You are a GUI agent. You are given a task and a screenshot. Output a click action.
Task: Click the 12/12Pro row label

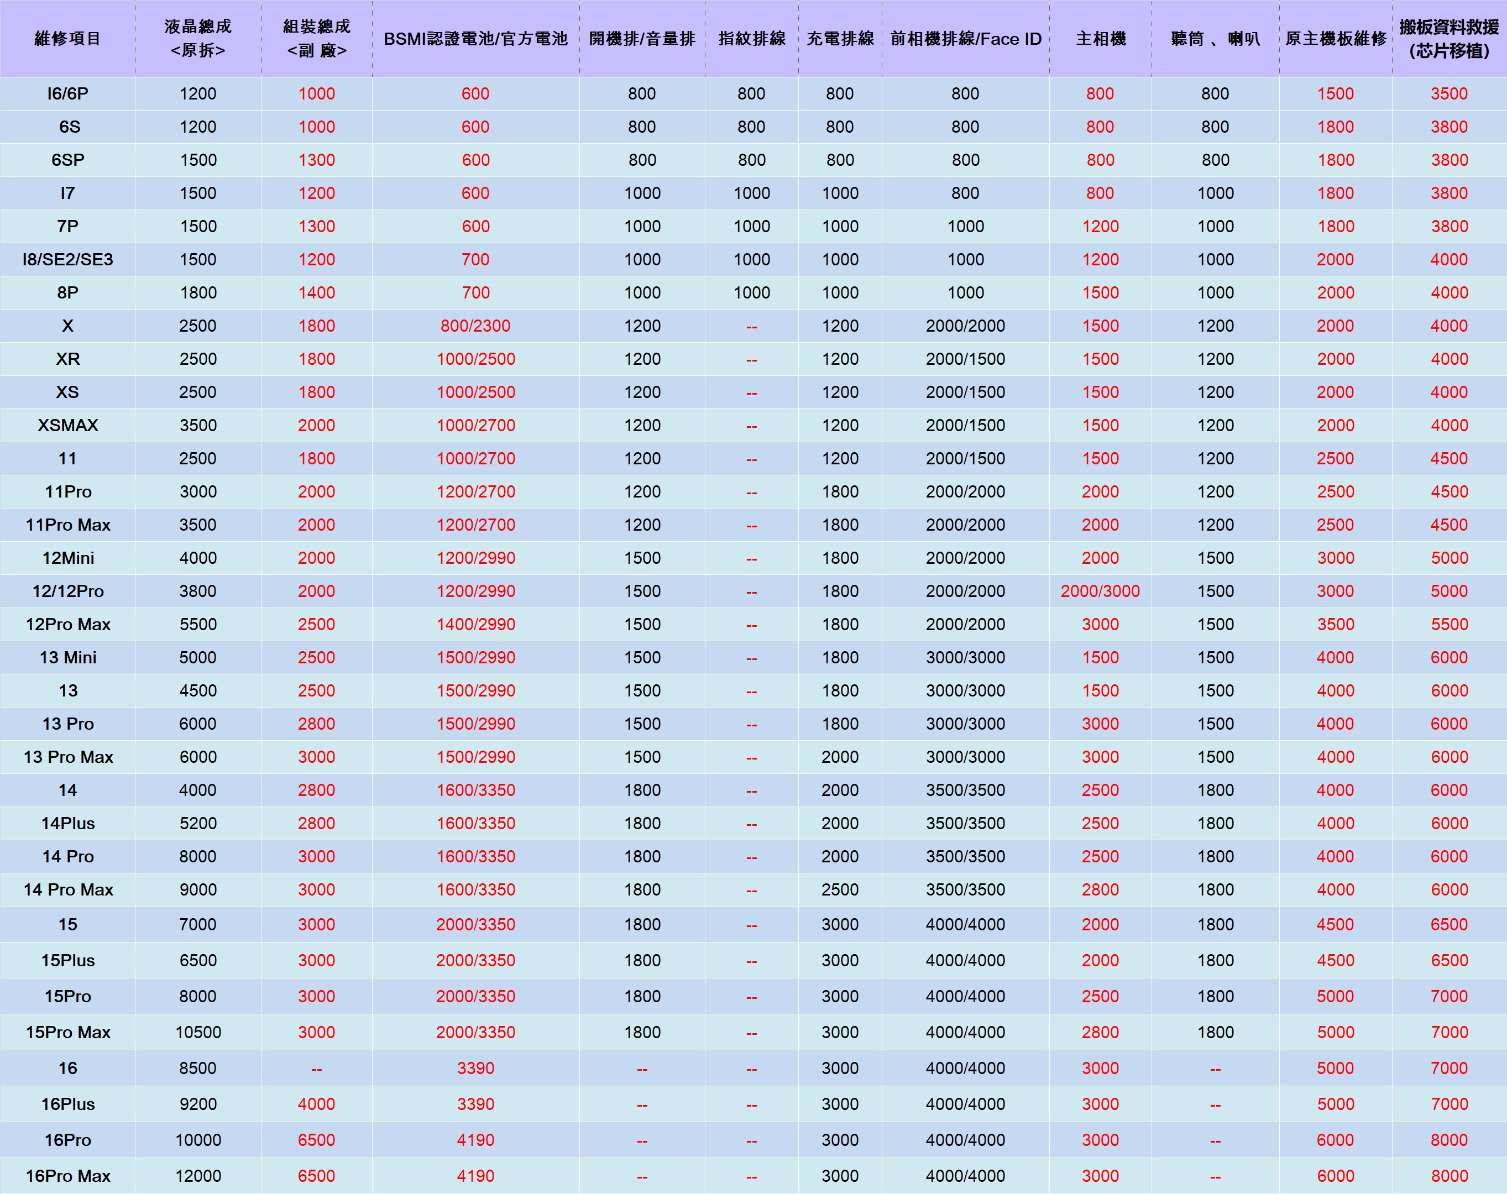(68, 591)
